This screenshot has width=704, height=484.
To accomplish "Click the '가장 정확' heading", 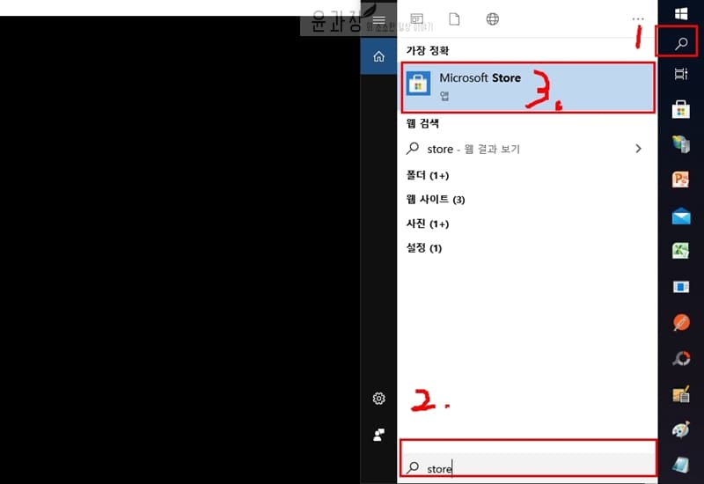I will coord(428,50).
